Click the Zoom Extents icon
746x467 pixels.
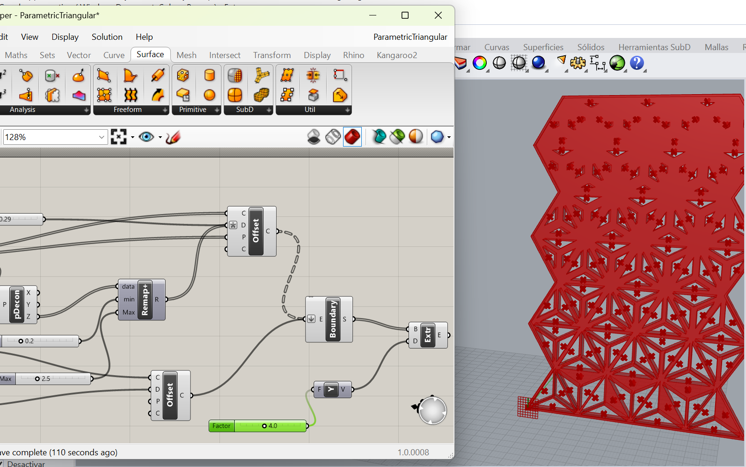(x=119, y=137)
